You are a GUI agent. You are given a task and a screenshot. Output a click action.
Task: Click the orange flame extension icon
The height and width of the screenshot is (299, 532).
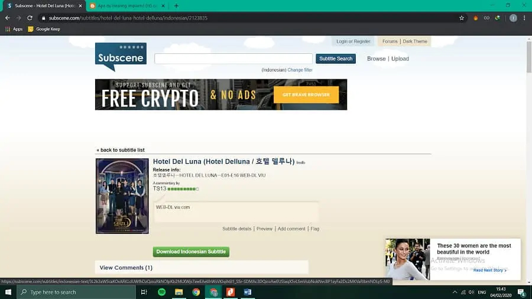point(475,18)
